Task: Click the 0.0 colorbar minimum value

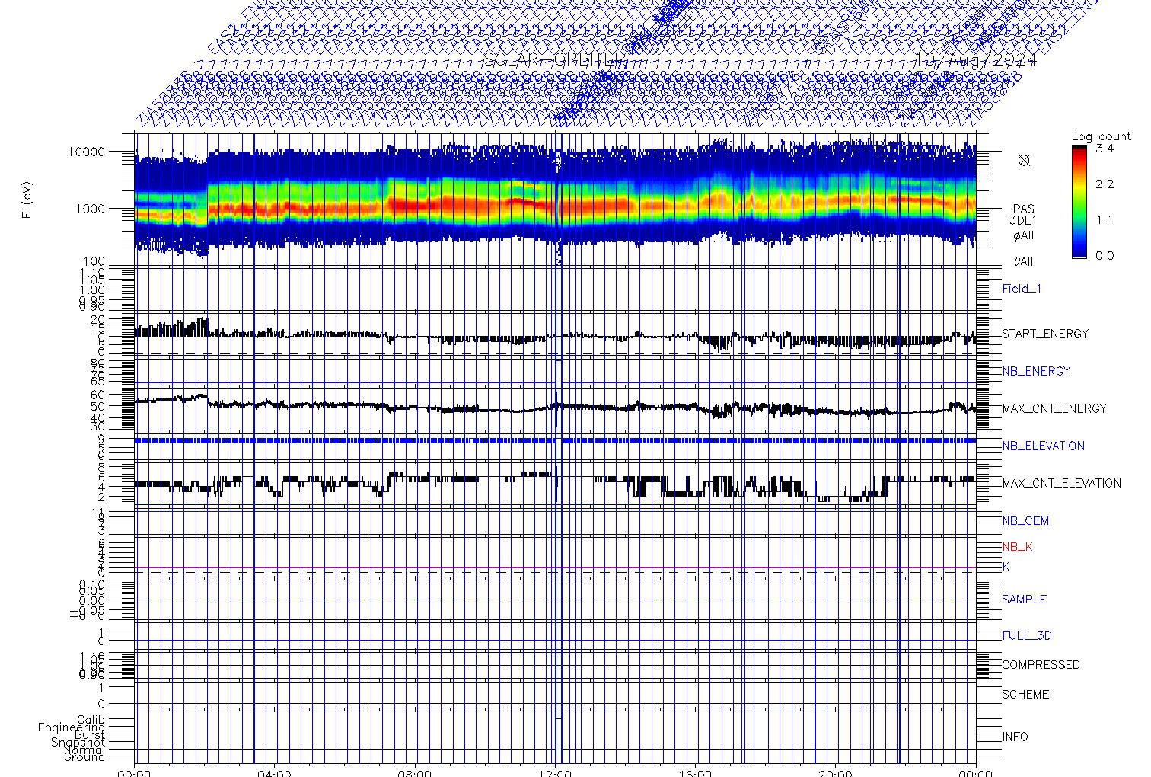Action: (1105, 255)
